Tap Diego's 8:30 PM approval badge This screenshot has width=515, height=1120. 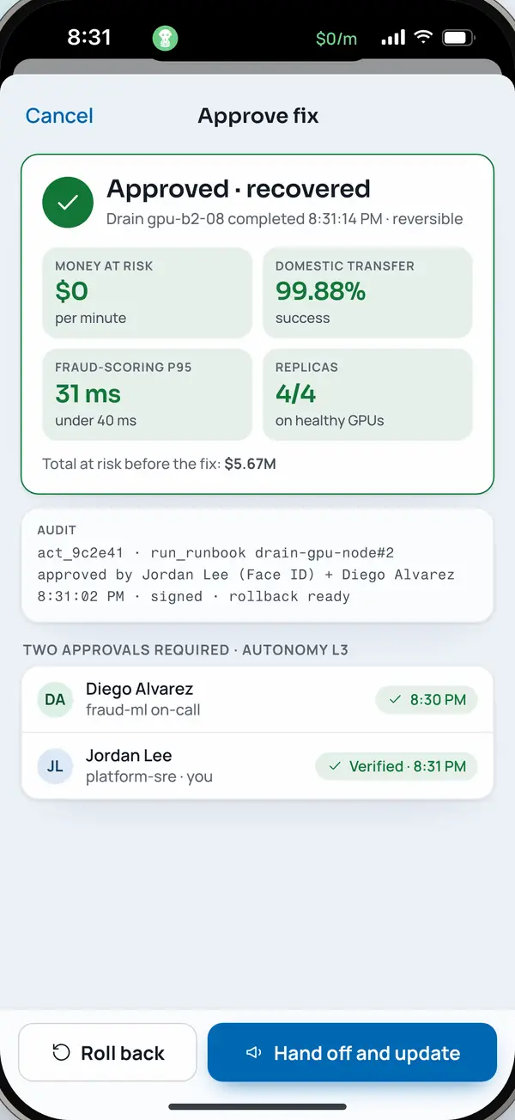coord(427,700)
